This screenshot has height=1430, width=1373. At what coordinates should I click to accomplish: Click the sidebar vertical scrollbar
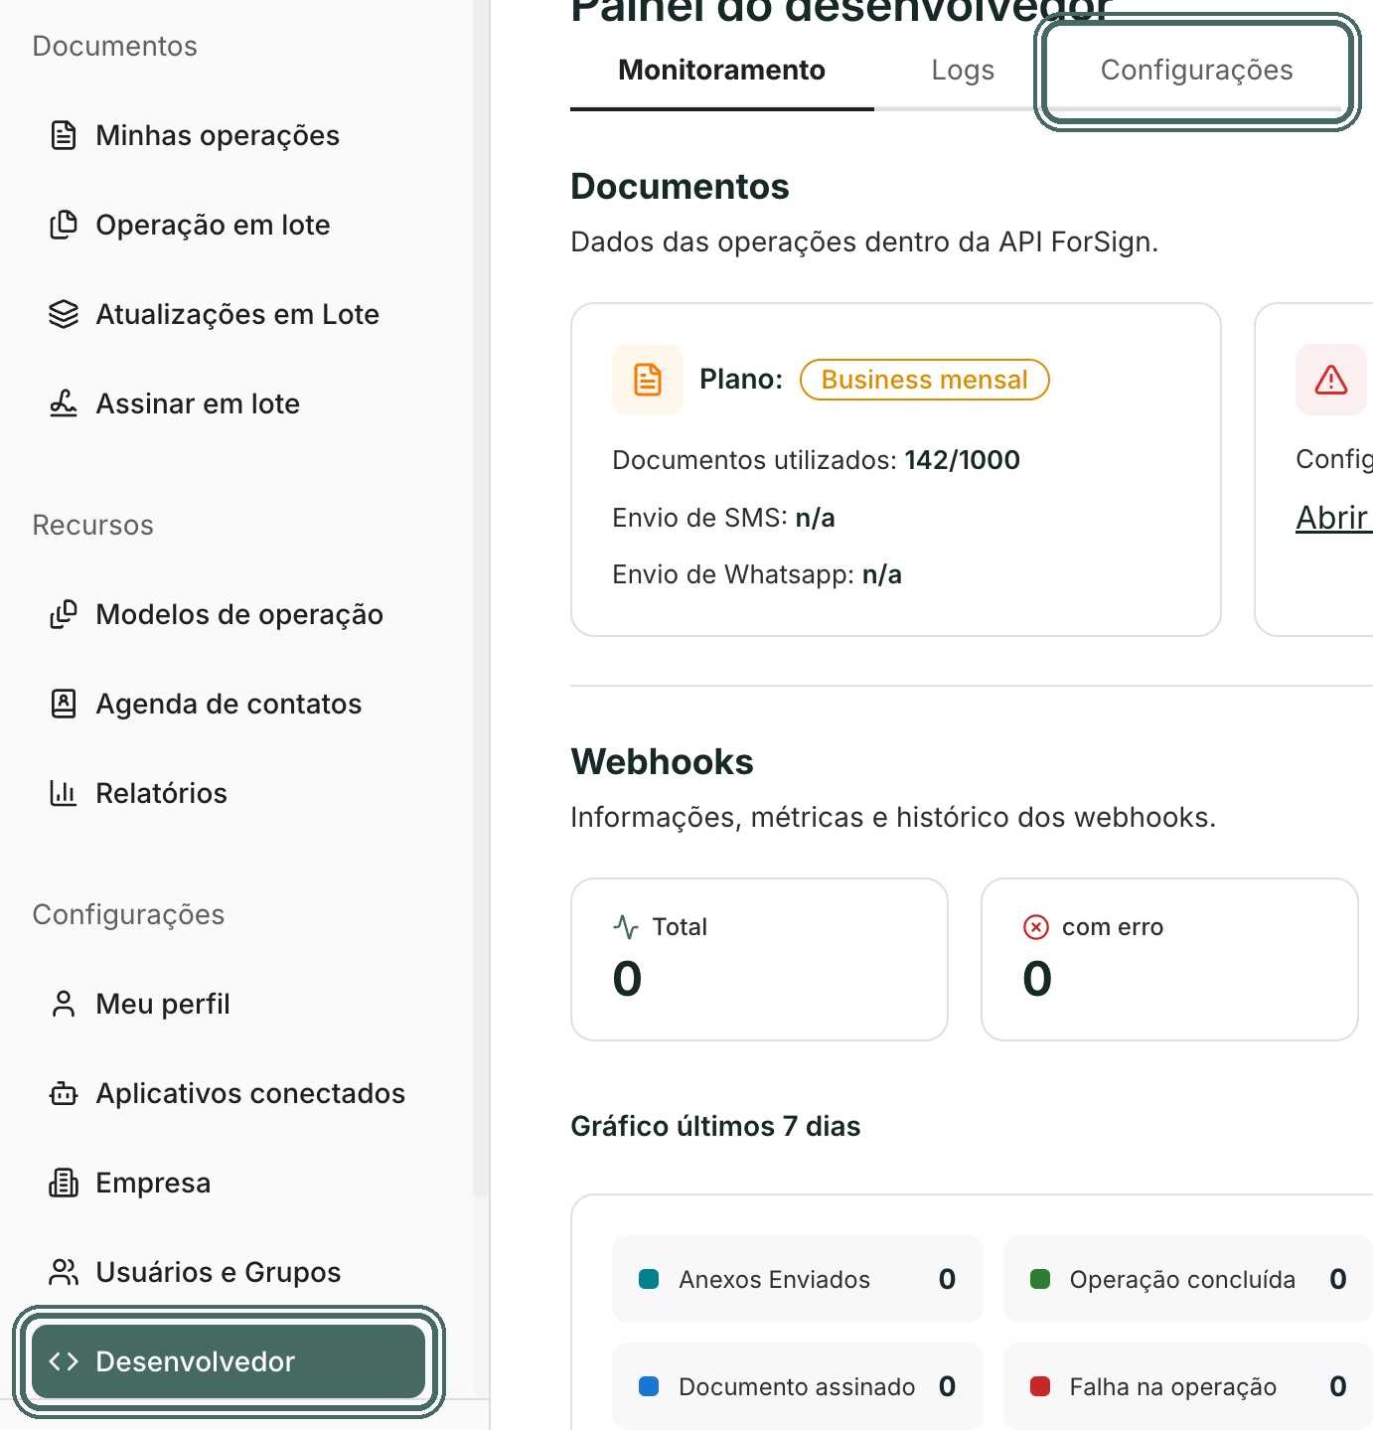481,596
